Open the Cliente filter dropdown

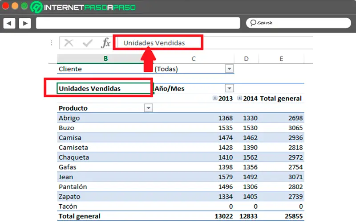[229, 69]
